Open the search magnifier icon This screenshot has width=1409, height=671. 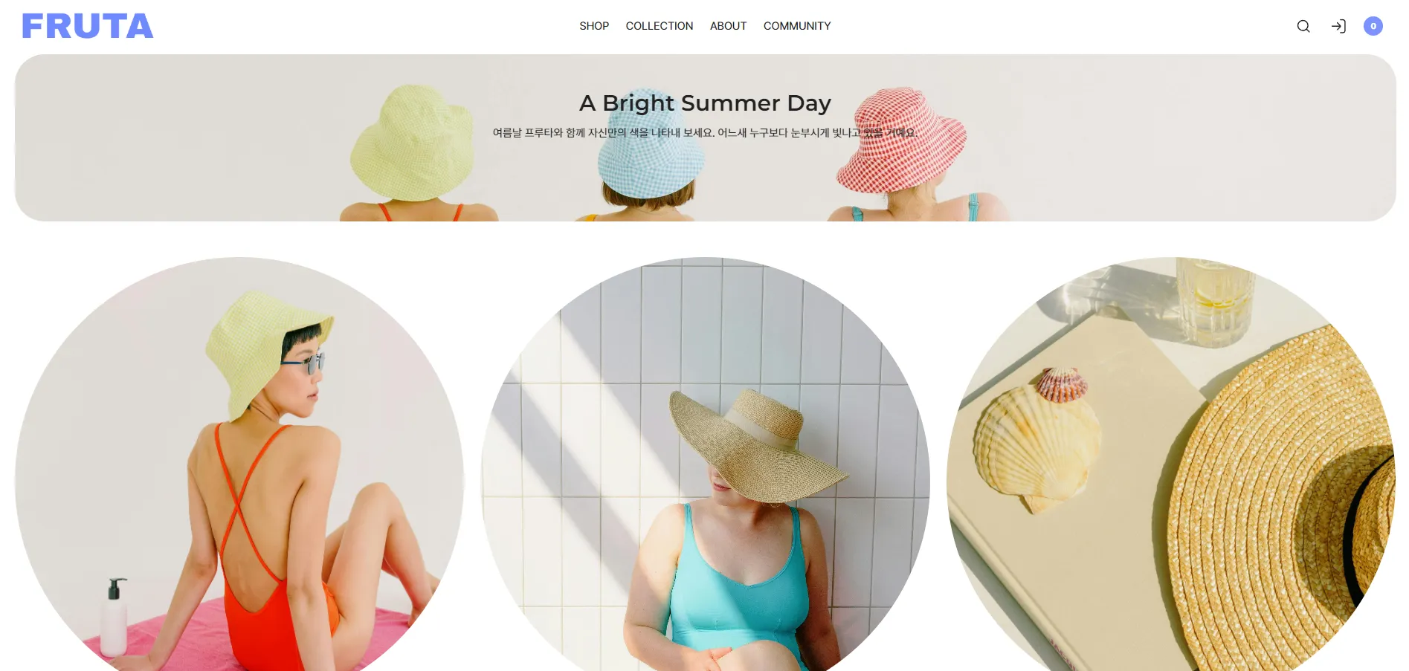tap(1303, 26)
